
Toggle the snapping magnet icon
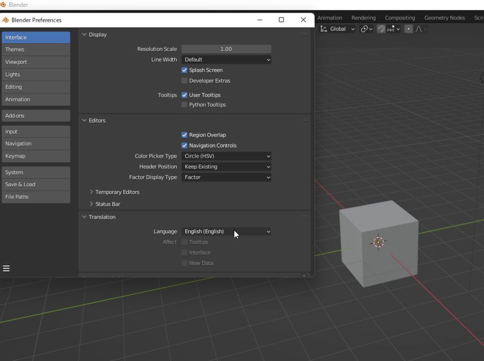tap(381, 29)
